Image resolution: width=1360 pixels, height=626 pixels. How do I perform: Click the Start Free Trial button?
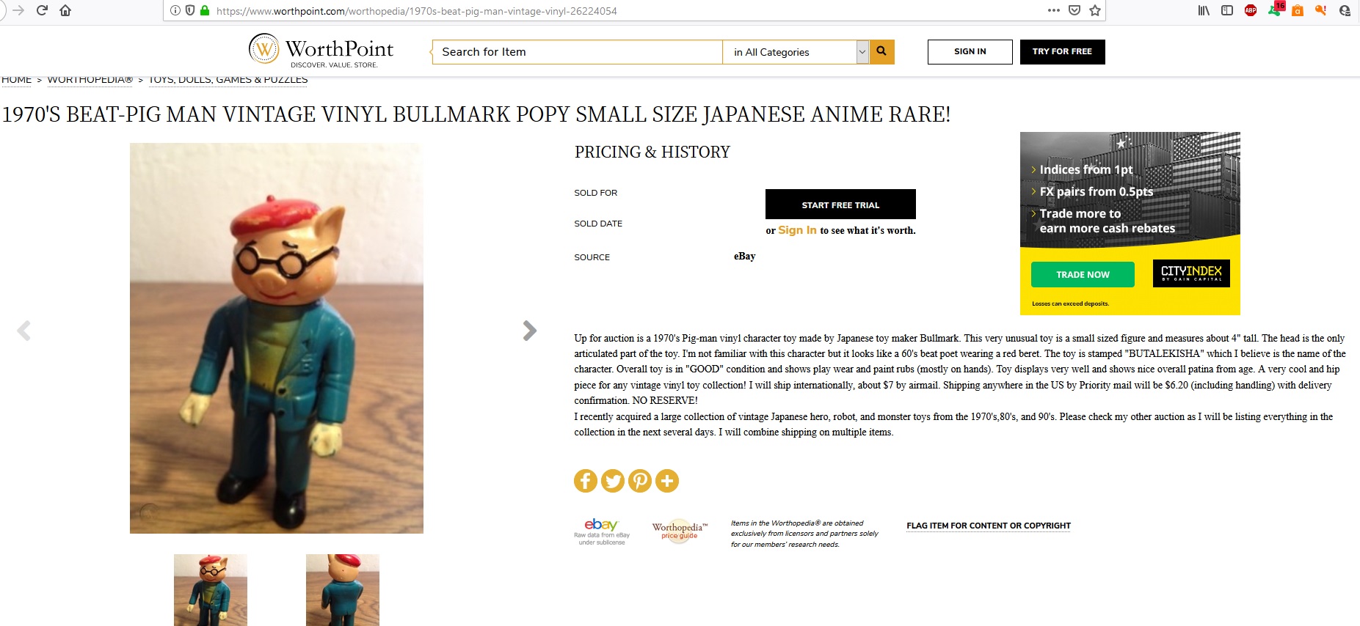840,205
